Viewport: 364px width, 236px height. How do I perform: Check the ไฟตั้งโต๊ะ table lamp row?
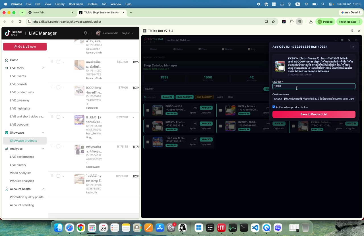(58, 176)
